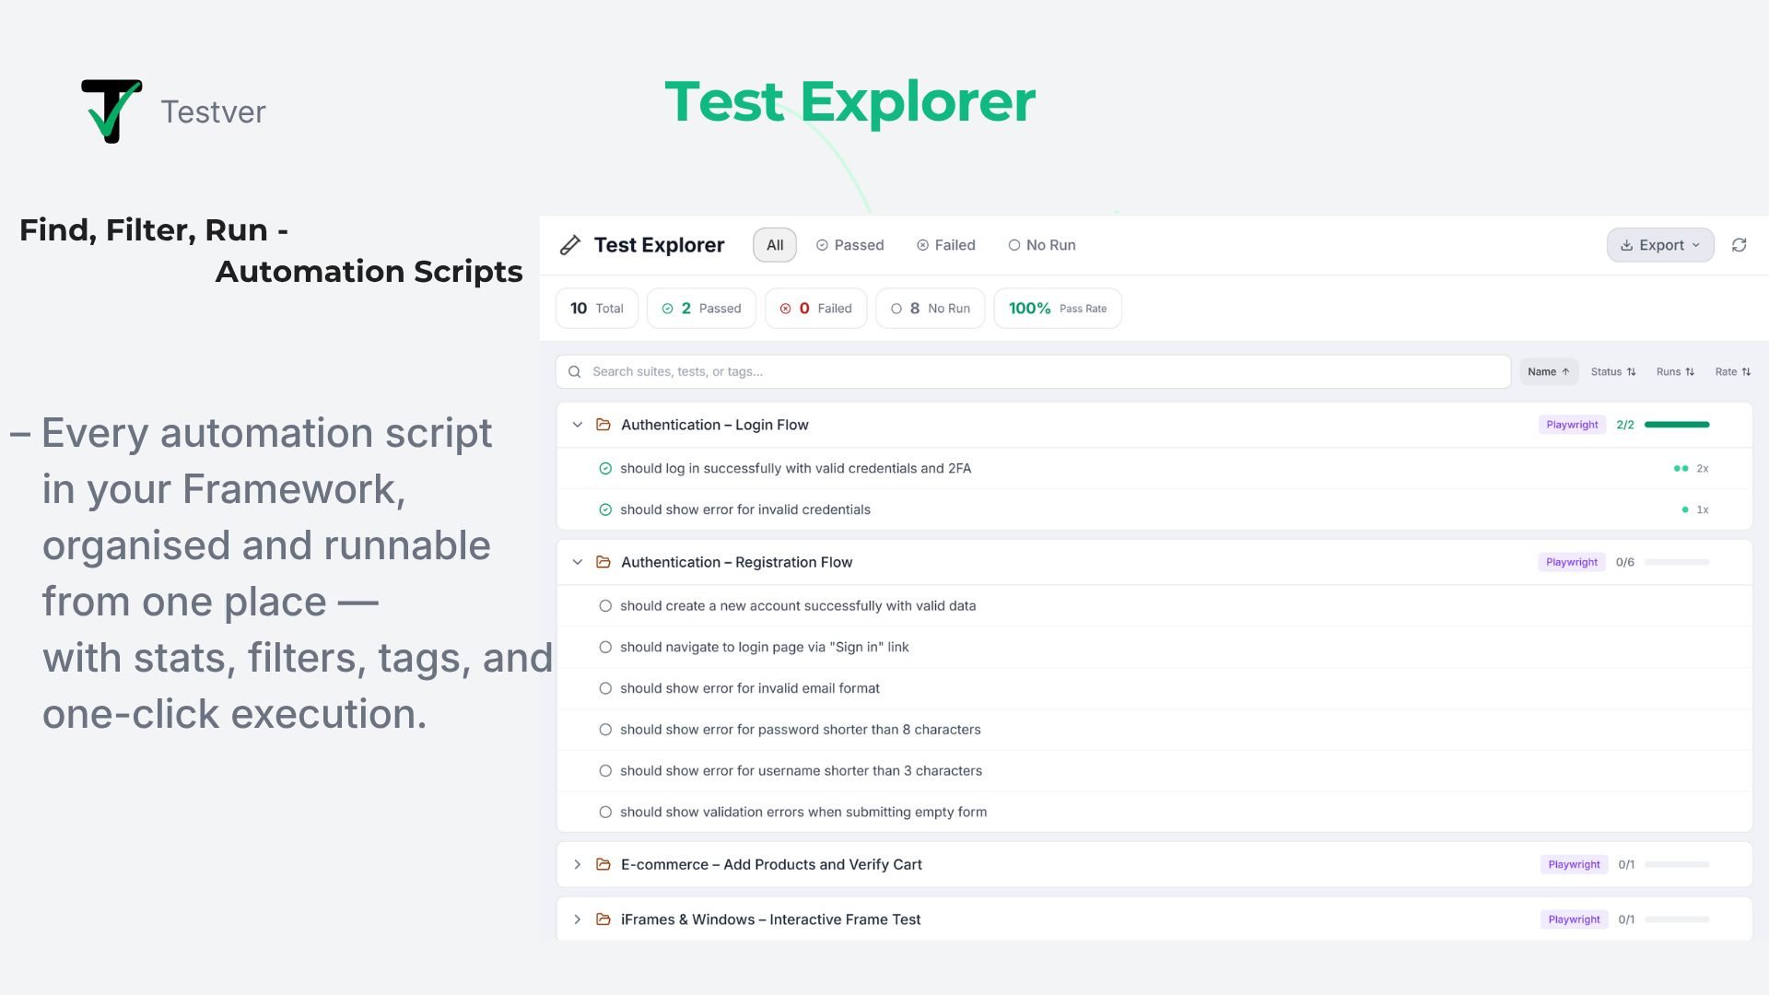Viewport: 1769px width, 995px height.
Task: Click the 0 Failed stat card
Action: click(x=815, y=309)
